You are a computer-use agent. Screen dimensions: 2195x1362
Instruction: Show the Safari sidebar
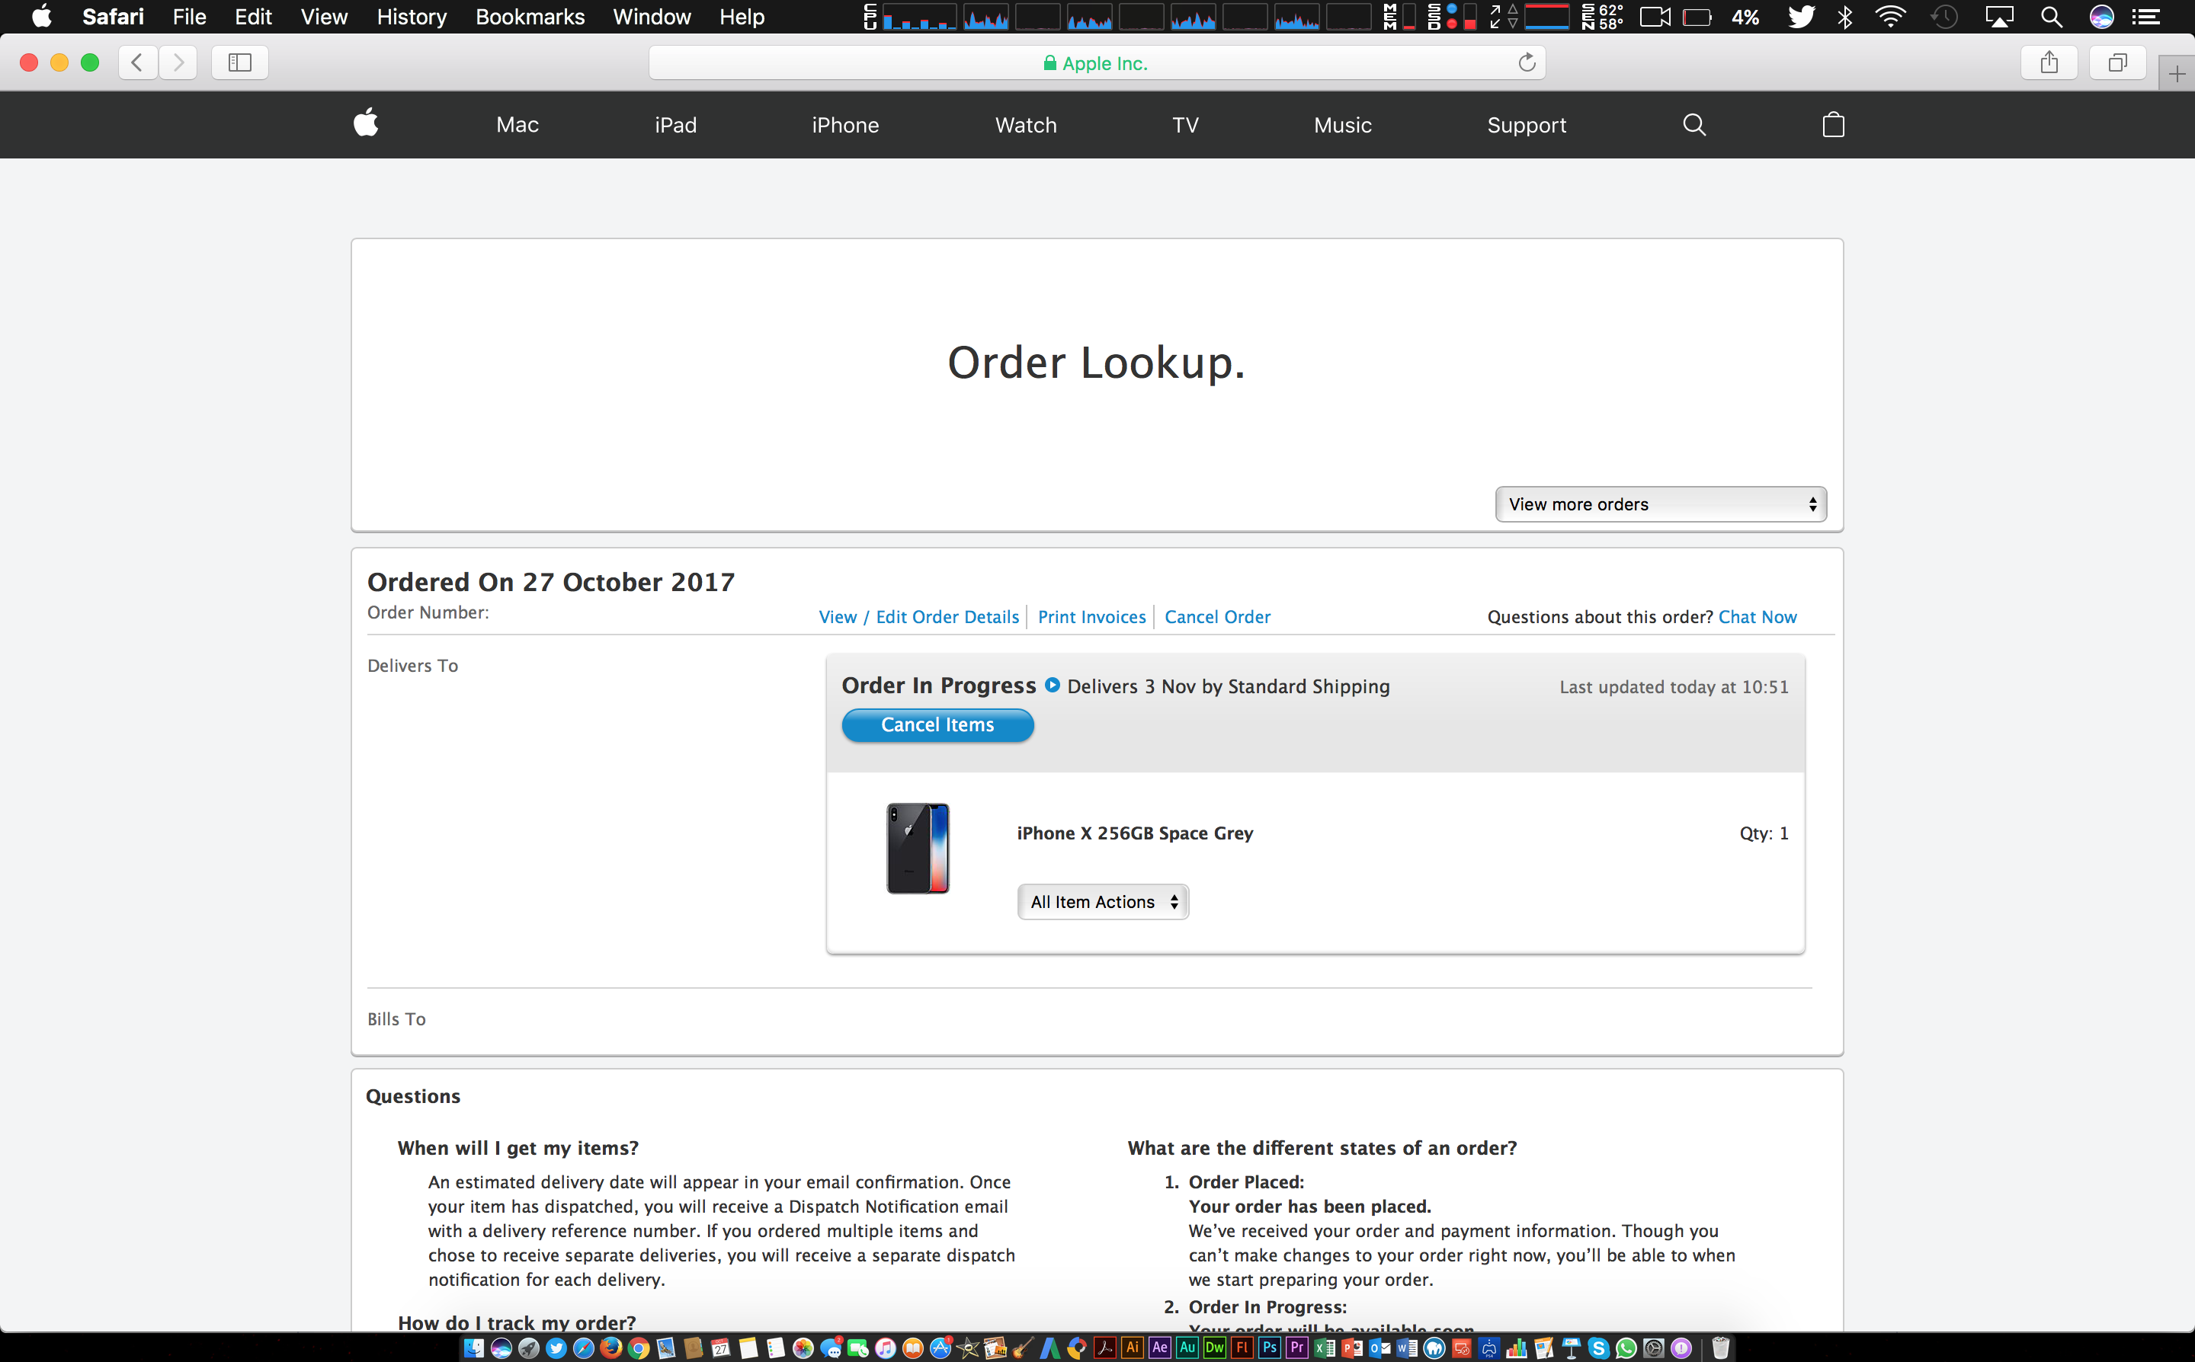pyautogui.click(x=239, y=62)
